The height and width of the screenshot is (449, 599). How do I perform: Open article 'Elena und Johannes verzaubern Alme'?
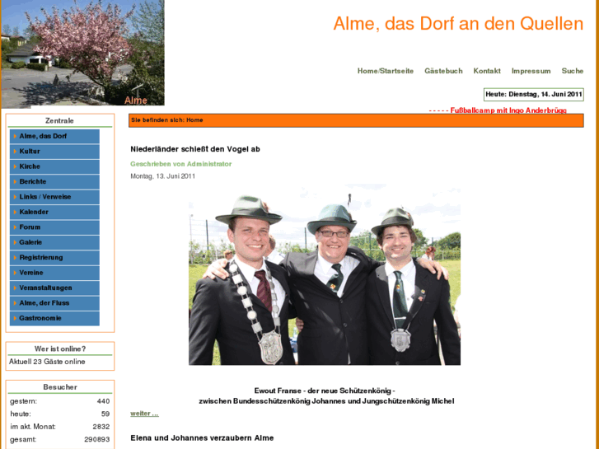[x=202, y=438]
